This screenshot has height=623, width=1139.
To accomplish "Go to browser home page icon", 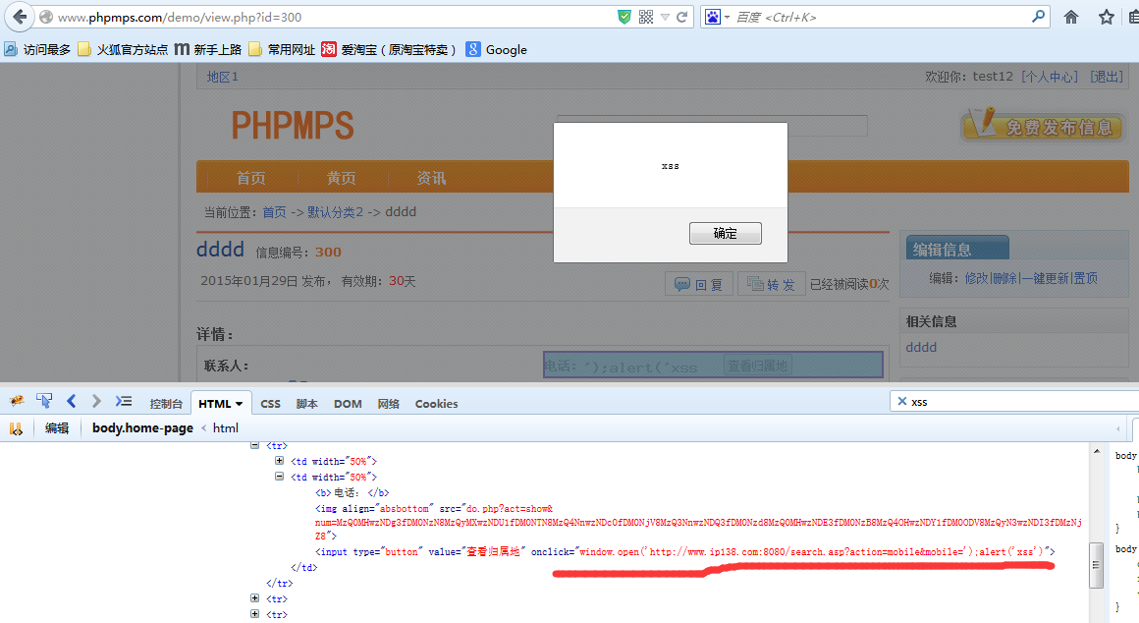I will click(x=1071, y=17).
